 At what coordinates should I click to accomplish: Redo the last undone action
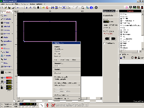(22, 7)
